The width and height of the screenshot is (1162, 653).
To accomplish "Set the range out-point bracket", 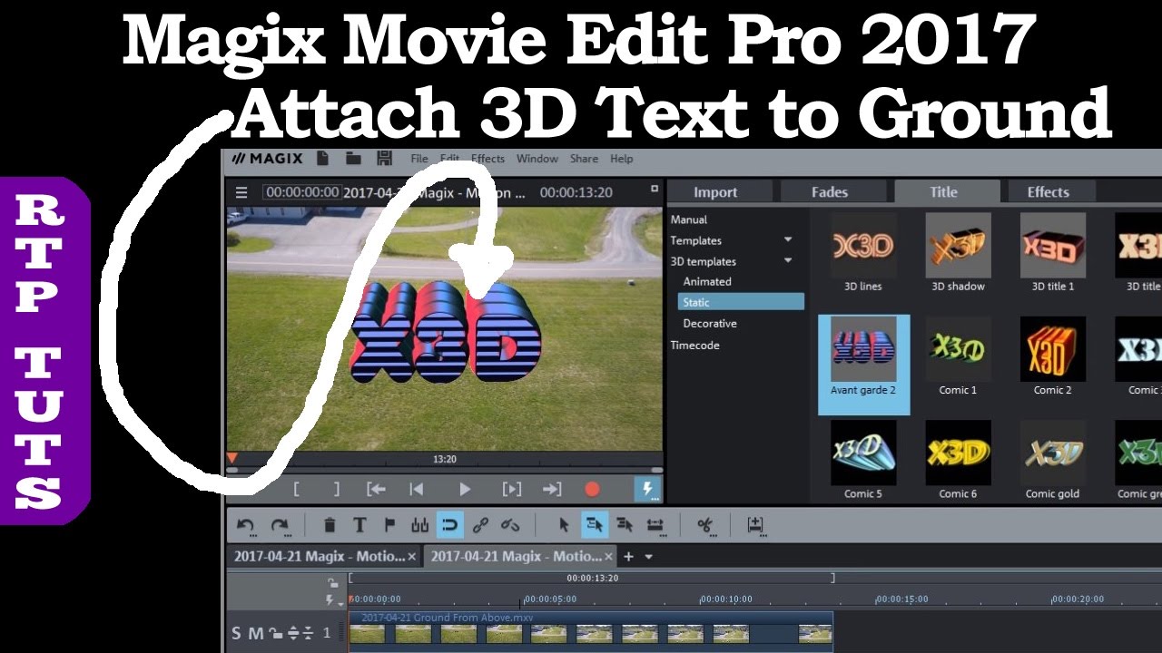I will pyautogui.click(x=337, y=489).
